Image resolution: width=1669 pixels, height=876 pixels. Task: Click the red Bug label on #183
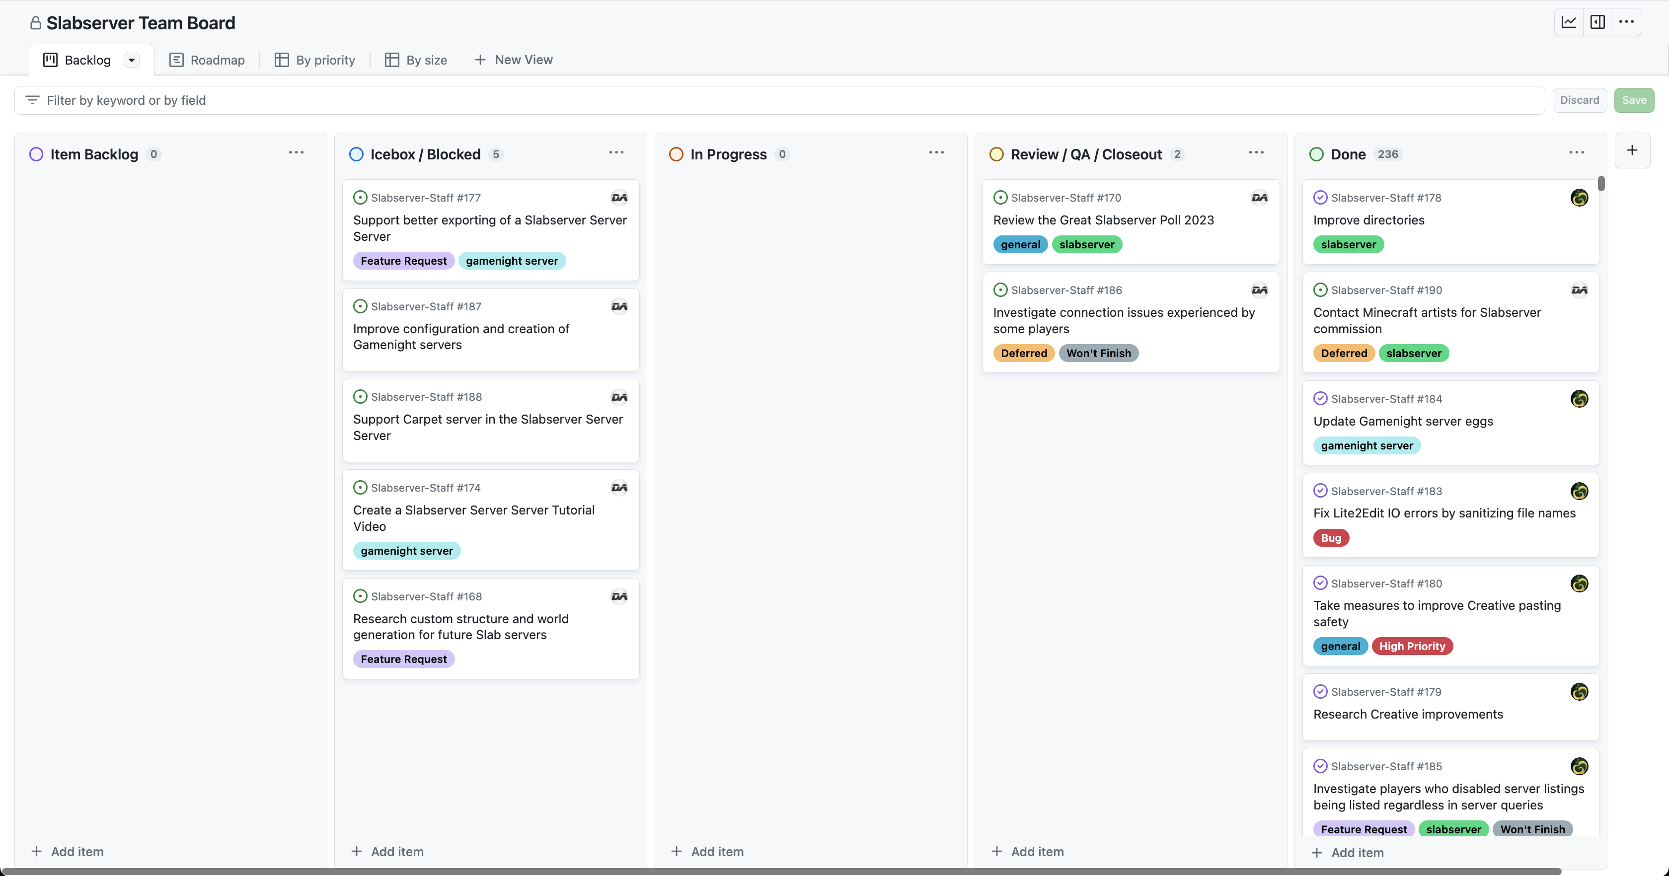[x=1331, y=538]
